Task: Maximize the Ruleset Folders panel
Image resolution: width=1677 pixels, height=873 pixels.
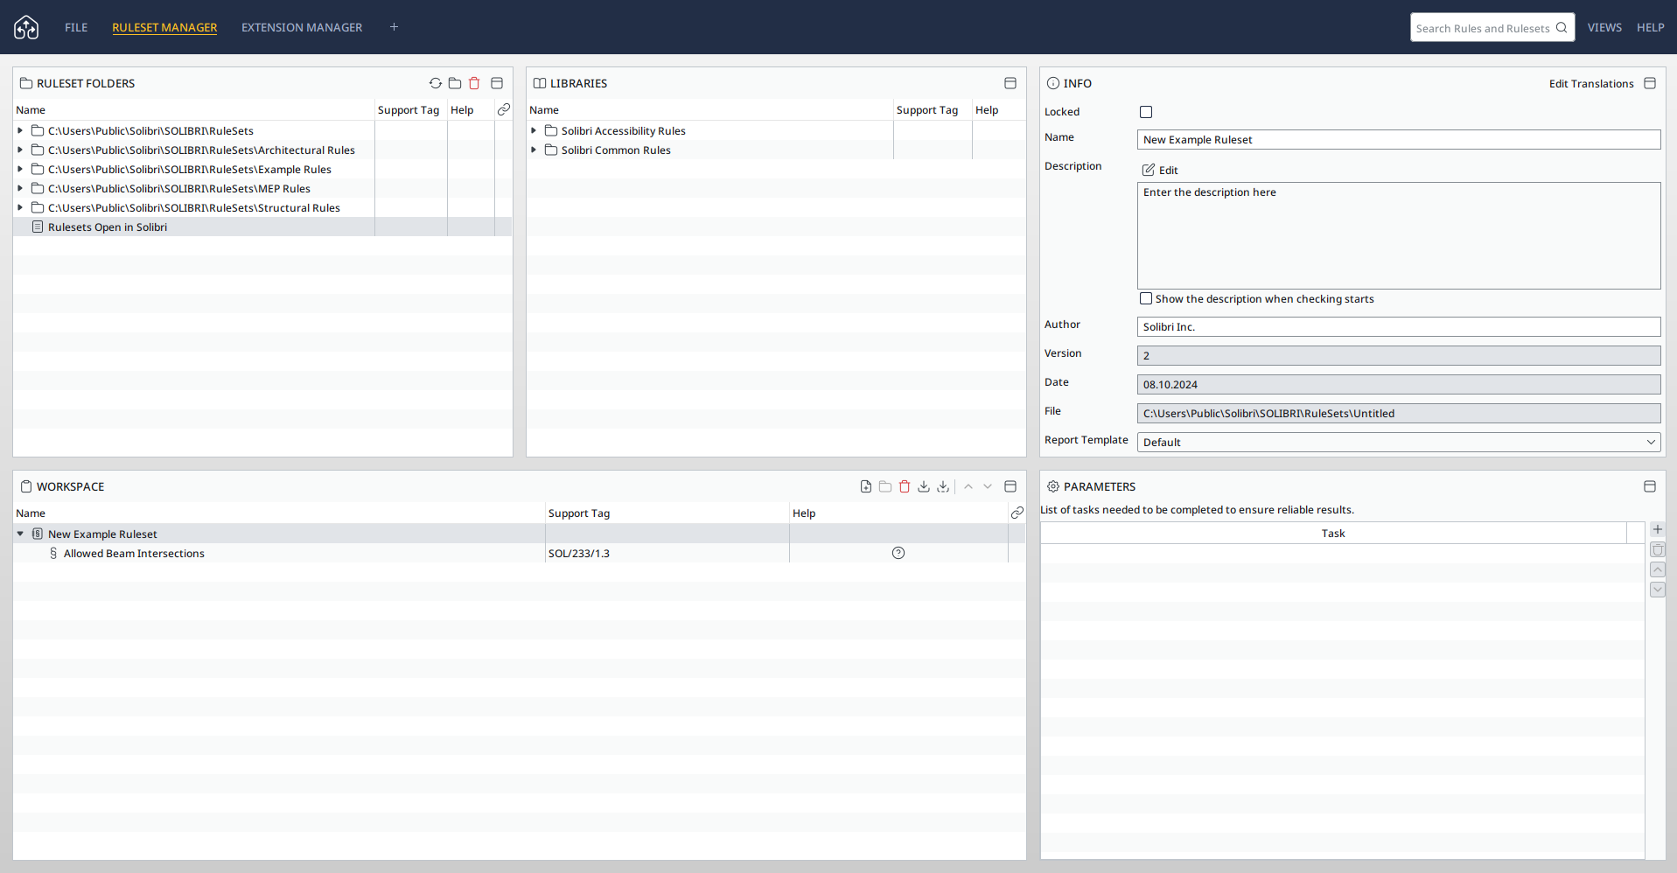Action: pos(497,83)
